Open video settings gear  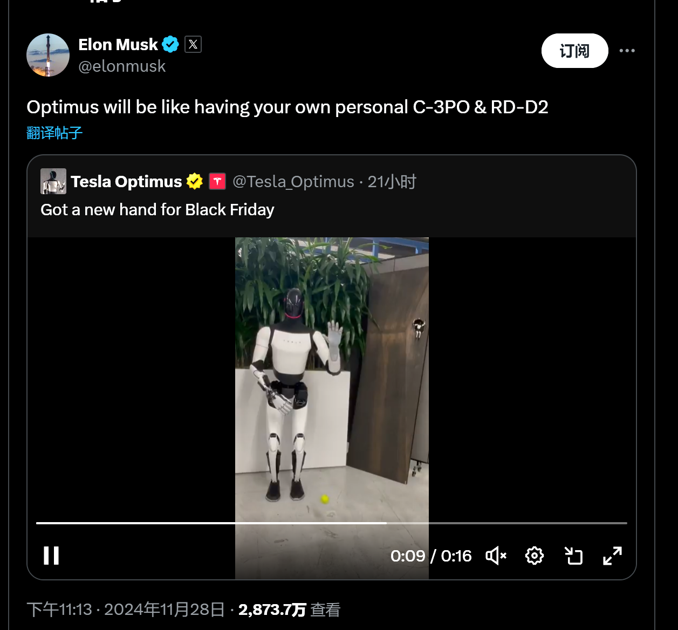(535, 556)
